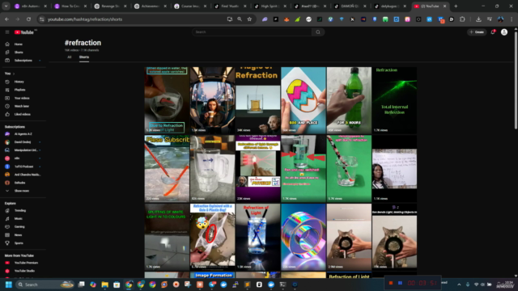
Task: Expand the You section chevron
Action: click(14, 74)
